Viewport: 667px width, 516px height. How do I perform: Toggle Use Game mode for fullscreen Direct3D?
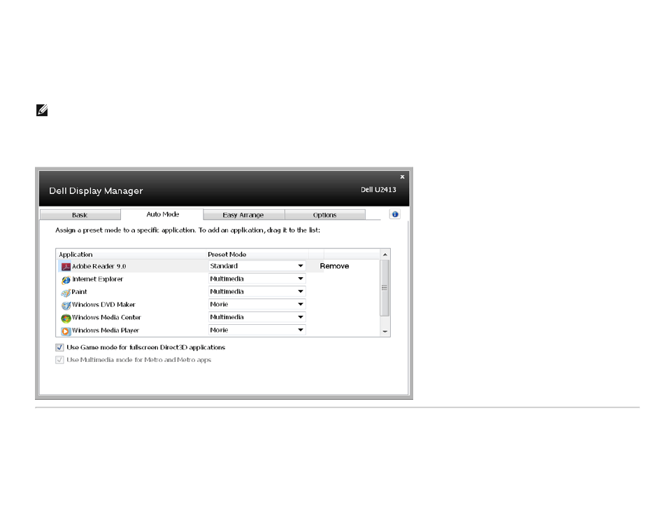(59, 347)
